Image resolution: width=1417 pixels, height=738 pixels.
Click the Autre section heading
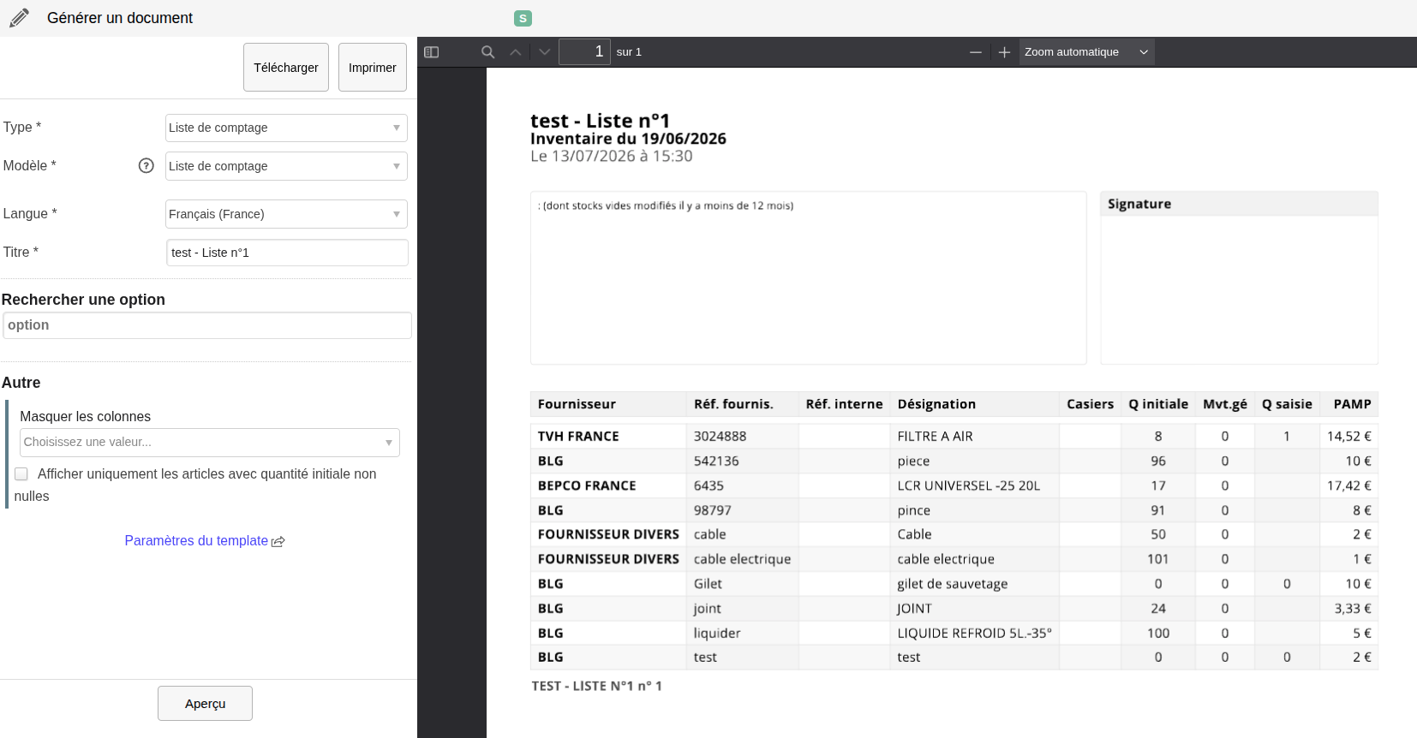pyautogui.click(x=21, y=383)
